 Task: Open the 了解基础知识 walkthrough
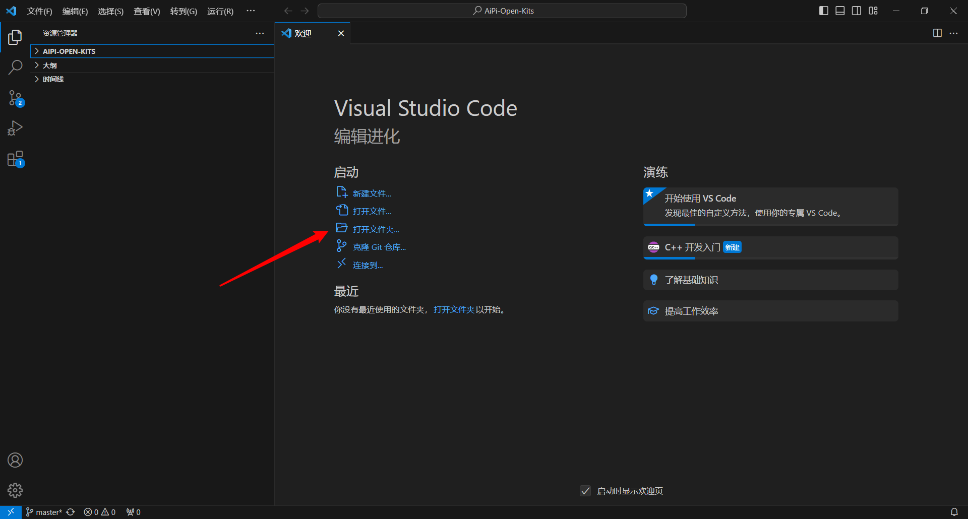(770, 280)
